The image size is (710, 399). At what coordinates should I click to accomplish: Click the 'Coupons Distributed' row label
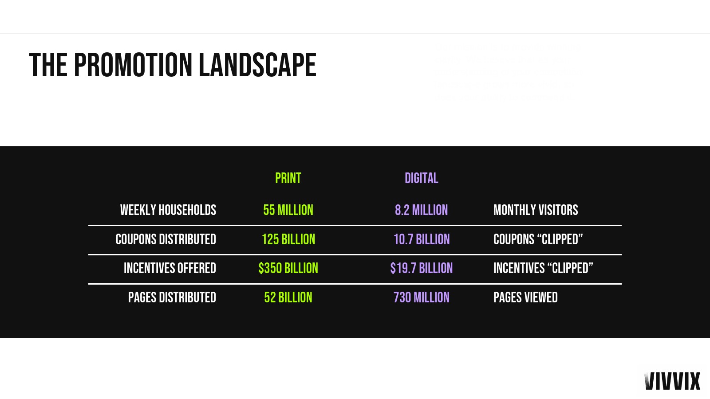[x=166, y=239]
